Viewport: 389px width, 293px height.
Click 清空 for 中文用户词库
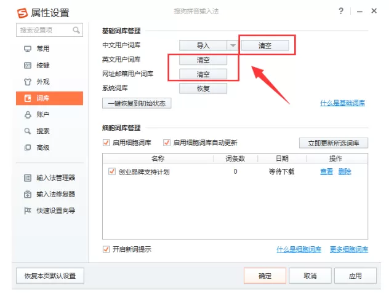[x=265, y=45]
